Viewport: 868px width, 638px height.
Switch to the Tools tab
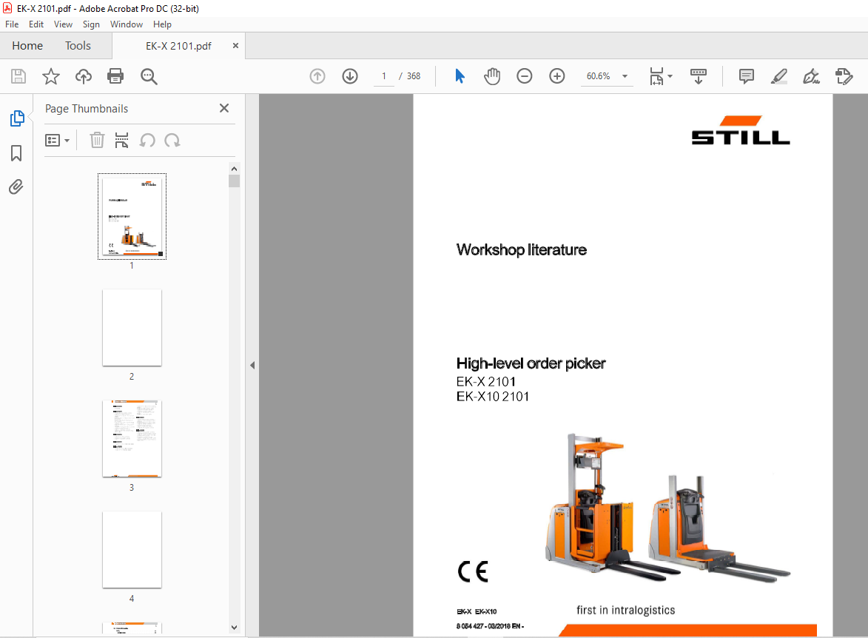pyautogui.click(x=78, y=45)
